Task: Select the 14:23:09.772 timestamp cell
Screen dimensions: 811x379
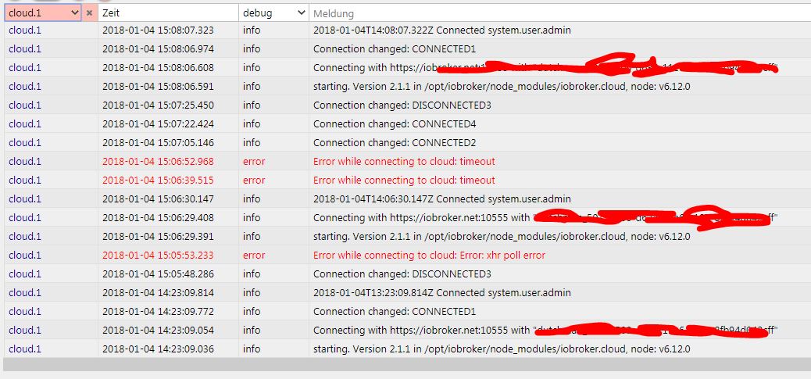Action: (158, 312)
